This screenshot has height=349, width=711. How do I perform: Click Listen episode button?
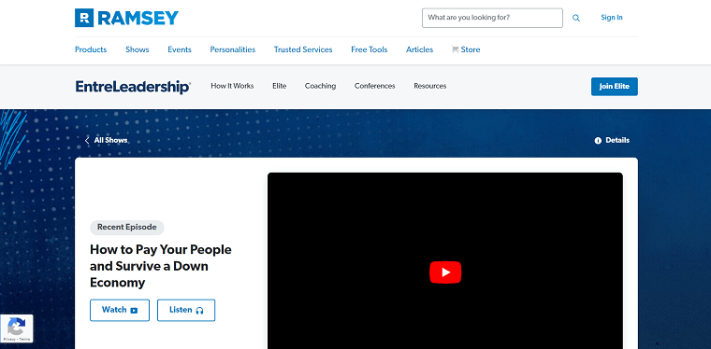pos(186,310)
